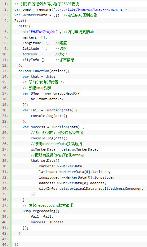Click 'var fail = function(data) {' line
Image resolution: width=147 pixels, height=247 pixels.
coord(50,110)
